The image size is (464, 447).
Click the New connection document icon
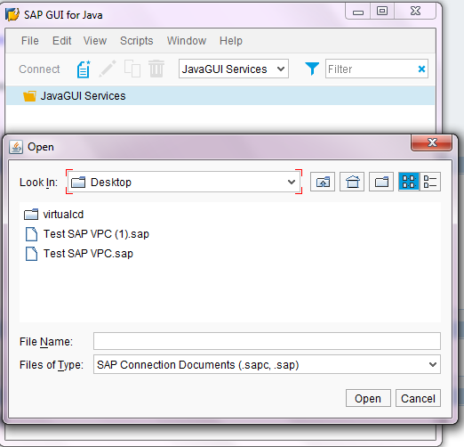(84, 69)
